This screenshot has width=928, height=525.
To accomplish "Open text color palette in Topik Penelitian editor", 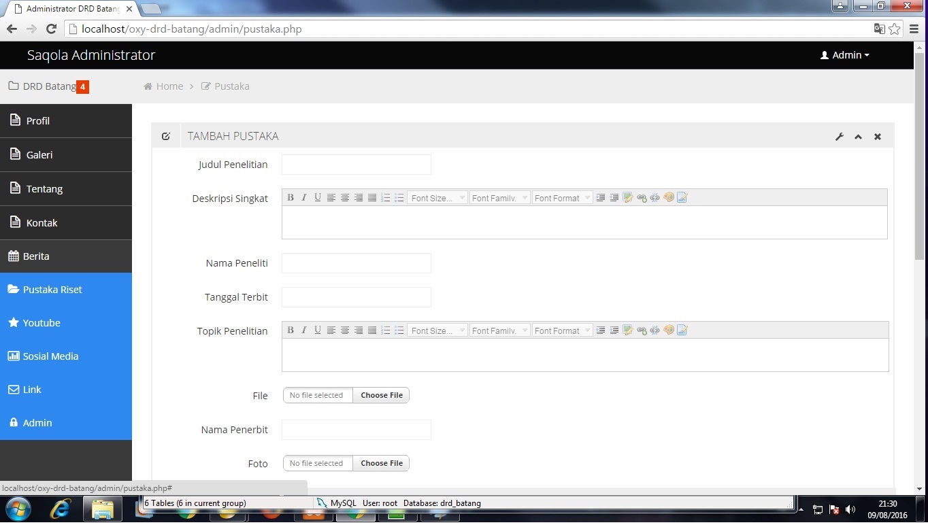I will tap(669, 331).
